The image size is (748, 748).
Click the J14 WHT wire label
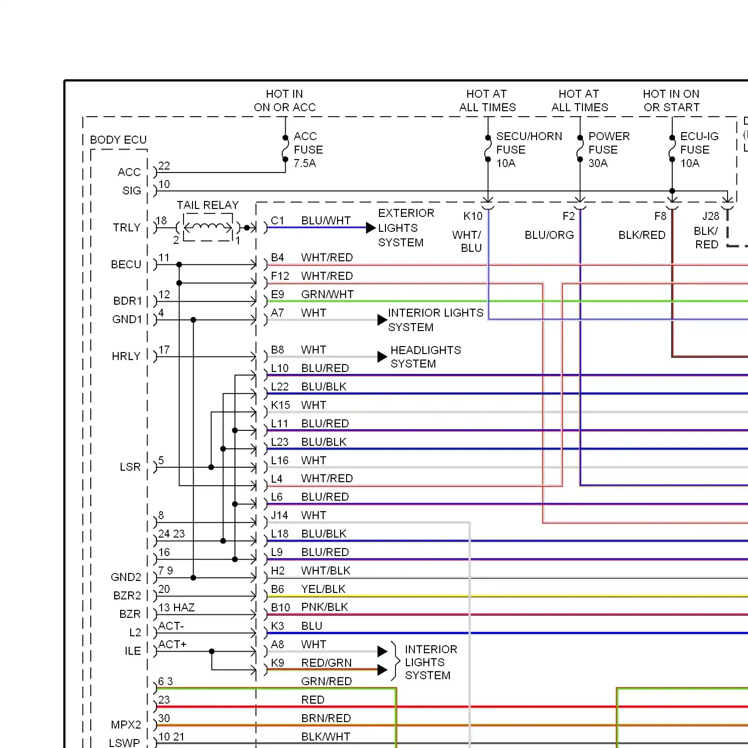click(298, 516)
